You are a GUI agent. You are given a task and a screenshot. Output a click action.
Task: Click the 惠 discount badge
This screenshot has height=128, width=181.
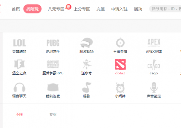coord(69,7)
